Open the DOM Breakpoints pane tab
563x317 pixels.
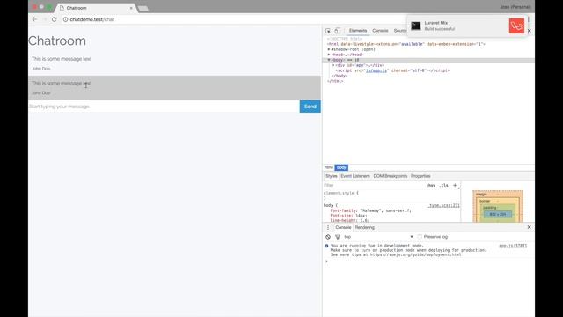(x=391, y=176)
